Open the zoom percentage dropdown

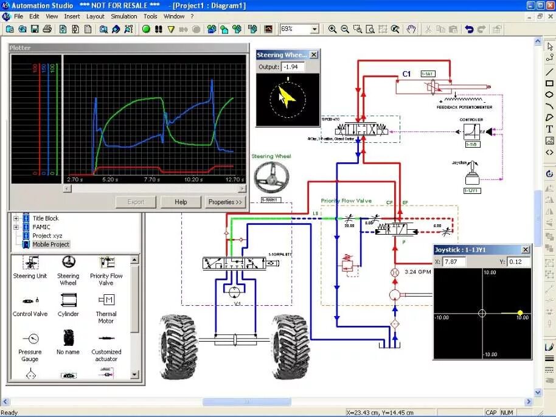(x=314, y=29)
